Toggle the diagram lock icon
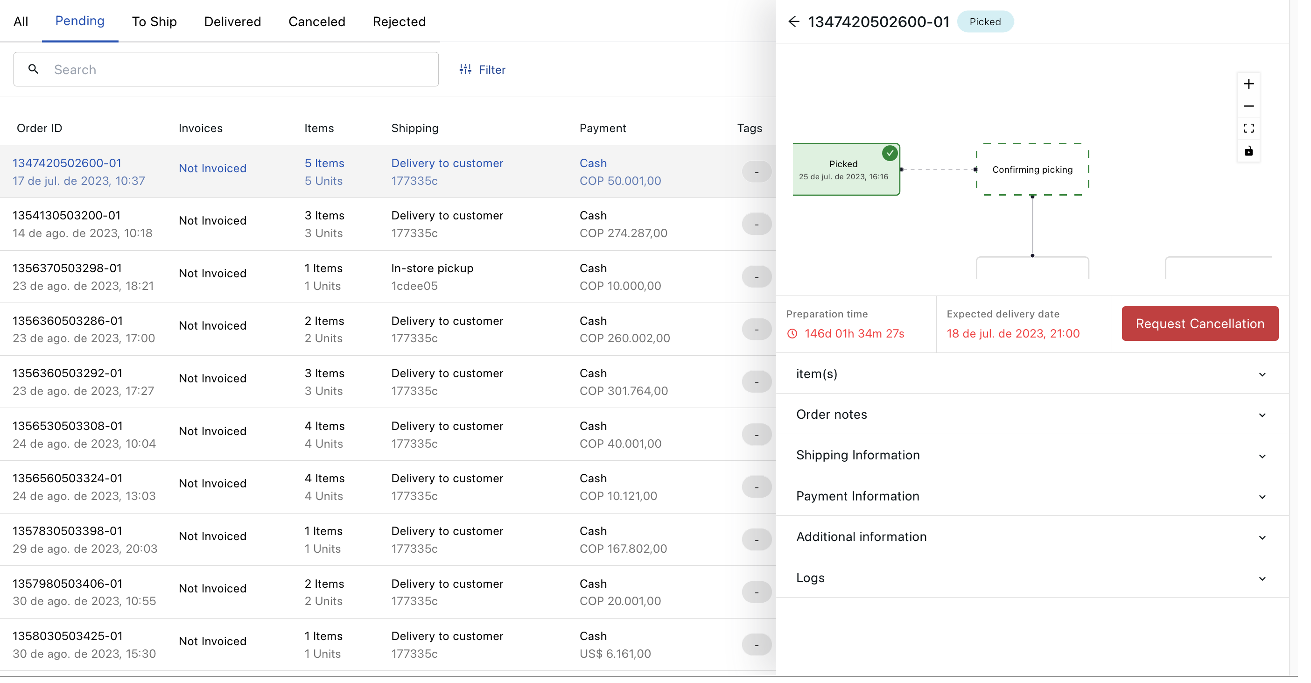Image resolution: width=1311 pixels, height=683 pixels. [x=1248, y=151]
